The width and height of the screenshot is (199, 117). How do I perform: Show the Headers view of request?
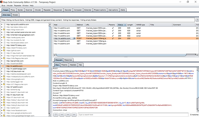73,65
